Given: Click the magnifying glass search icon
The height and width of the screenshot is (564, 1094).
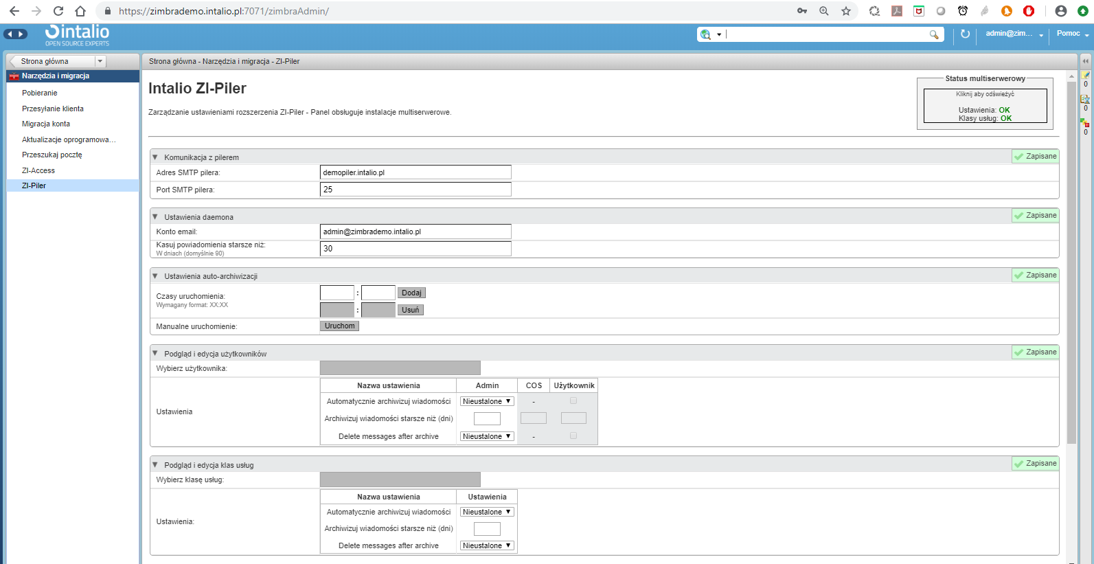Looking at the screenshot, I should pos(934,34).
